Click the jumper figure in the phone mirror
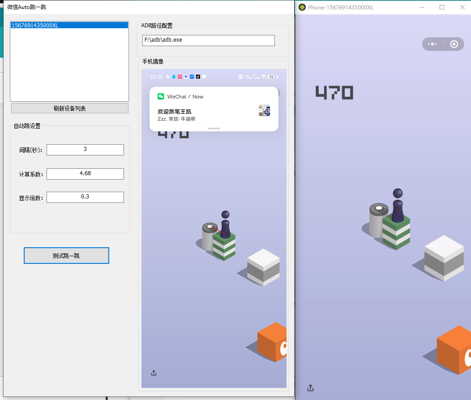Image resolution: width=471 pixels, height=400 pixels. tap(225, 224)
